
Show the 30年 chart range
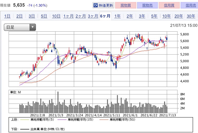pyautogui.click(x=191, y=16)
